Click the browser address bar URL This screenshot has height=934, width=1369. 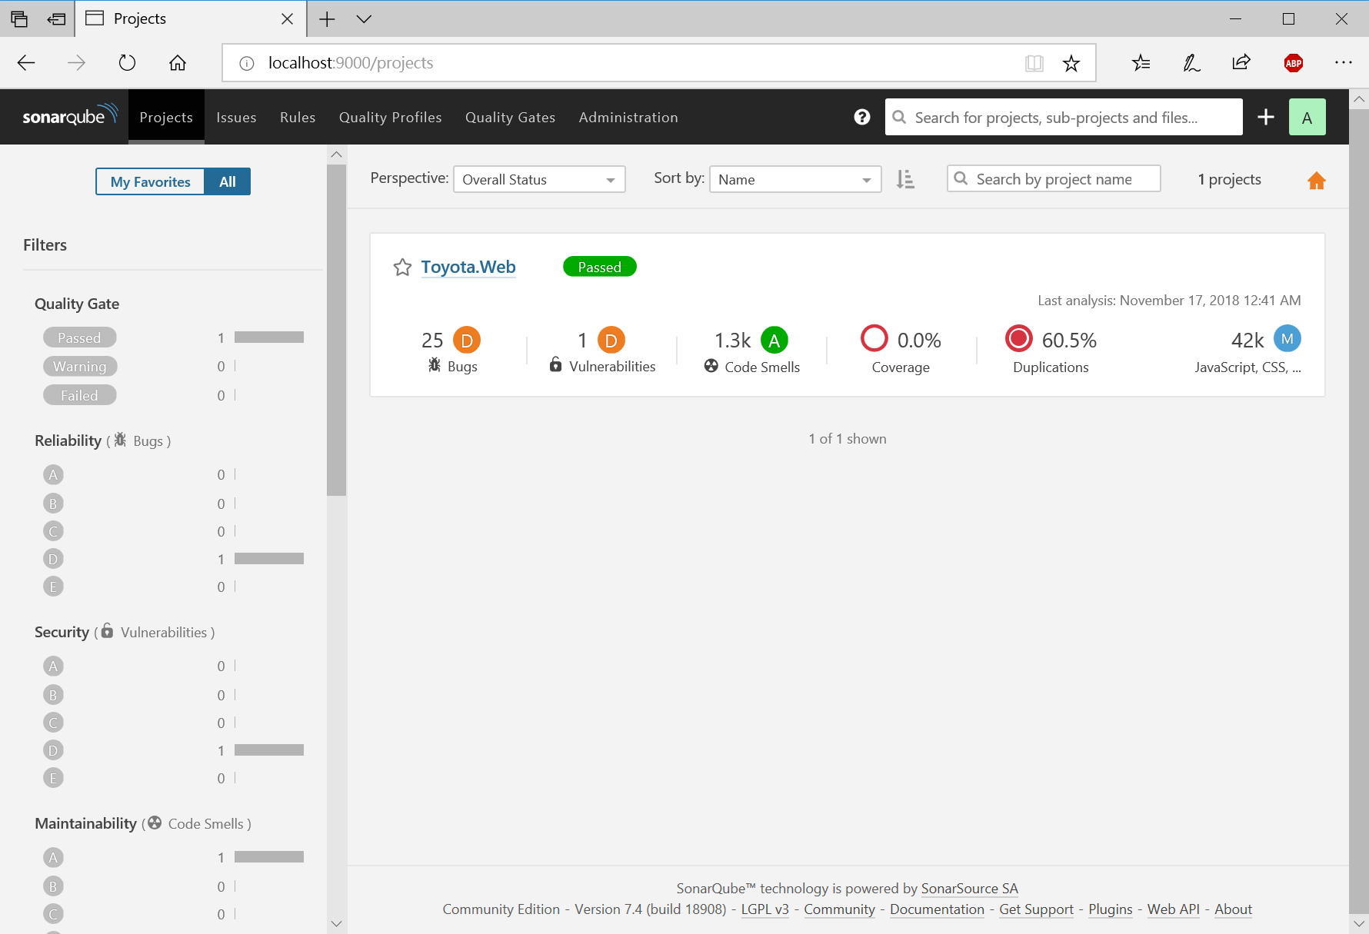pyautogui.click(x=350, y=63)
